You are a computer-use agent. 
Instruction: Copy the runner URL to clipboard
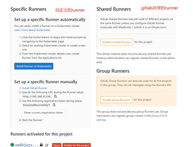coord(55,96)
